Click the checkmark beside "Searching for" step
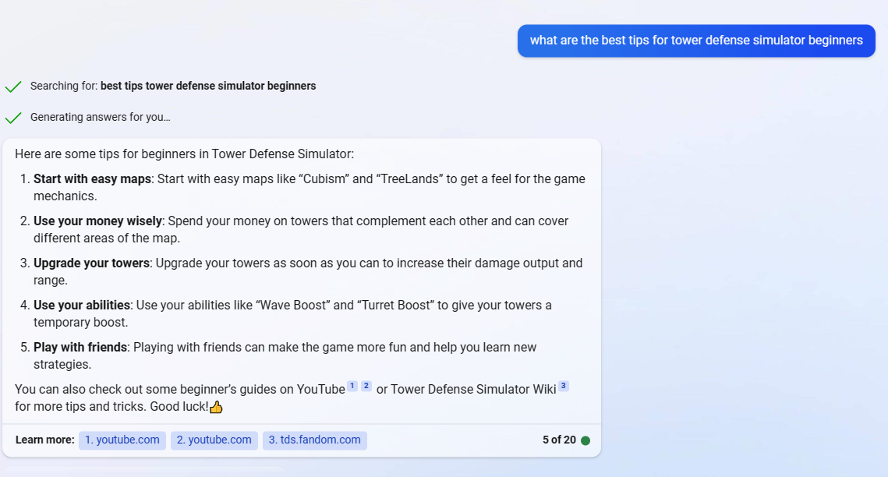The height and width of the screenshot is (477, 888). (x=13, y=86)
